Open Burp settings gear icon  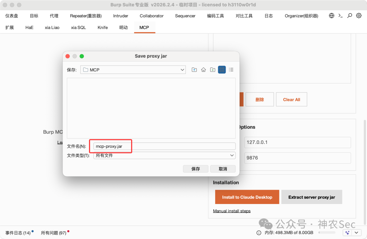tap(359, 16)
